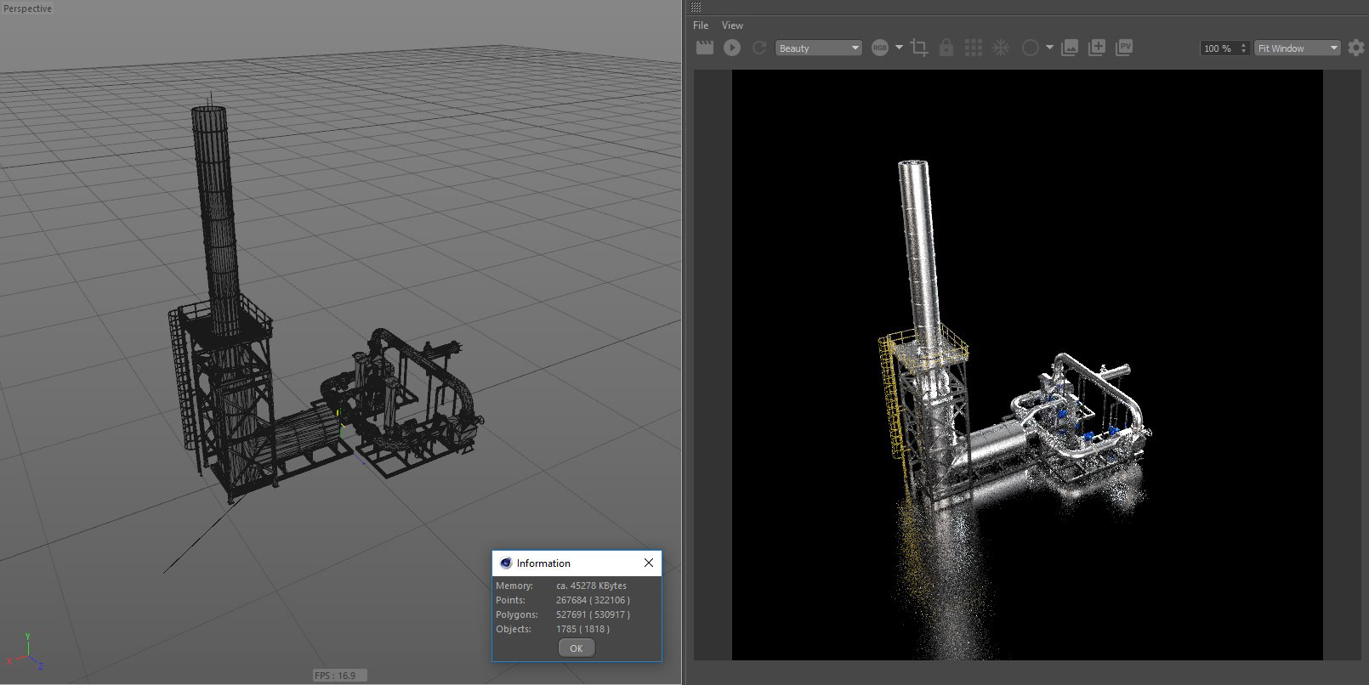Close the Information dialog

(x=649, y=563)
